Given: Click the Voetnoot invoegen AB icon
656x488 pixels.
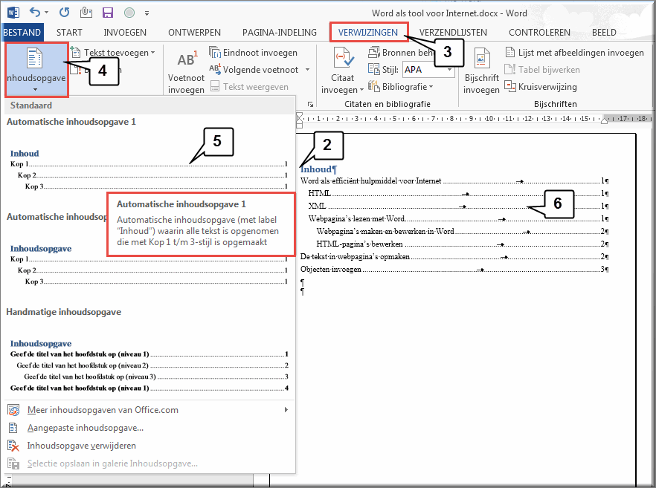Looking at the screenshot, I should point(187,59).
